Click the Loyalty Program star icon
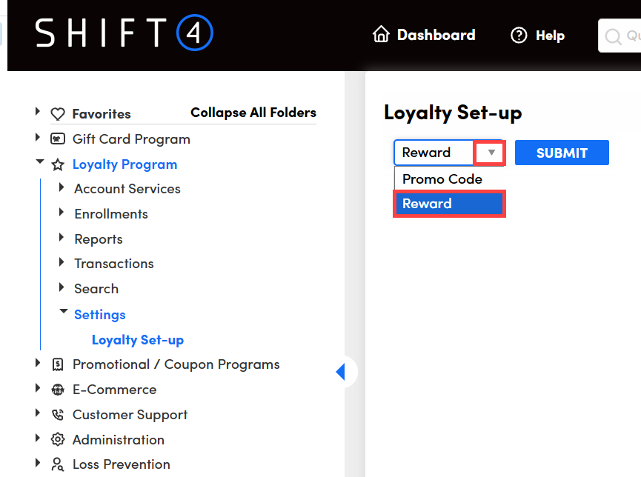The height and width of the screenshot is (477, 641). pos(58,165)
